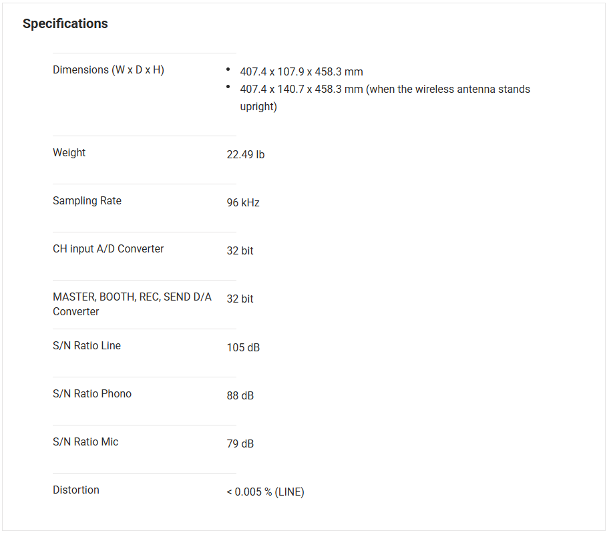Click the CH input A/D Converter 32 bit value

click(x=240, y=250)
